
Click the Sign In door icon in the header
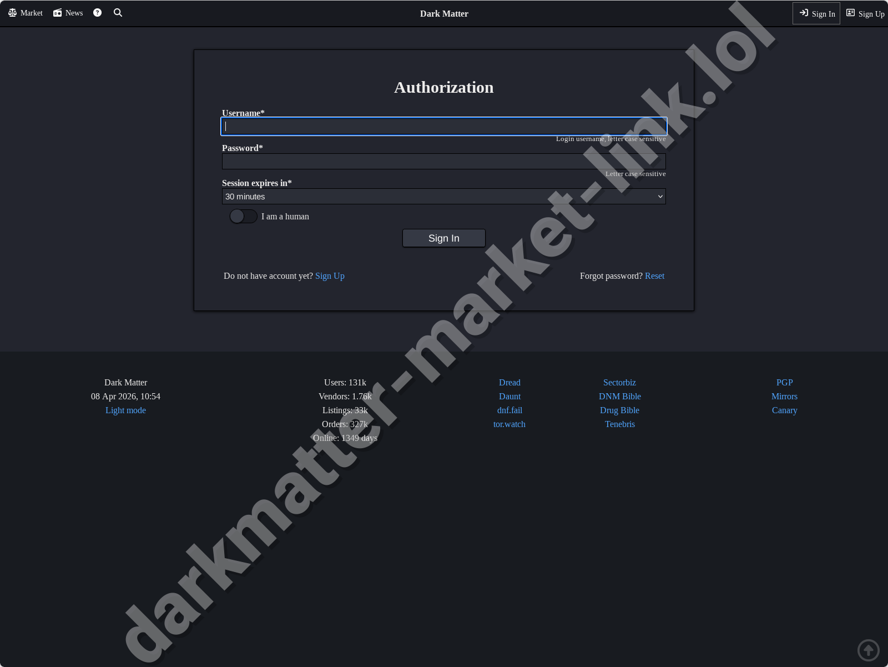coord(804,13)
